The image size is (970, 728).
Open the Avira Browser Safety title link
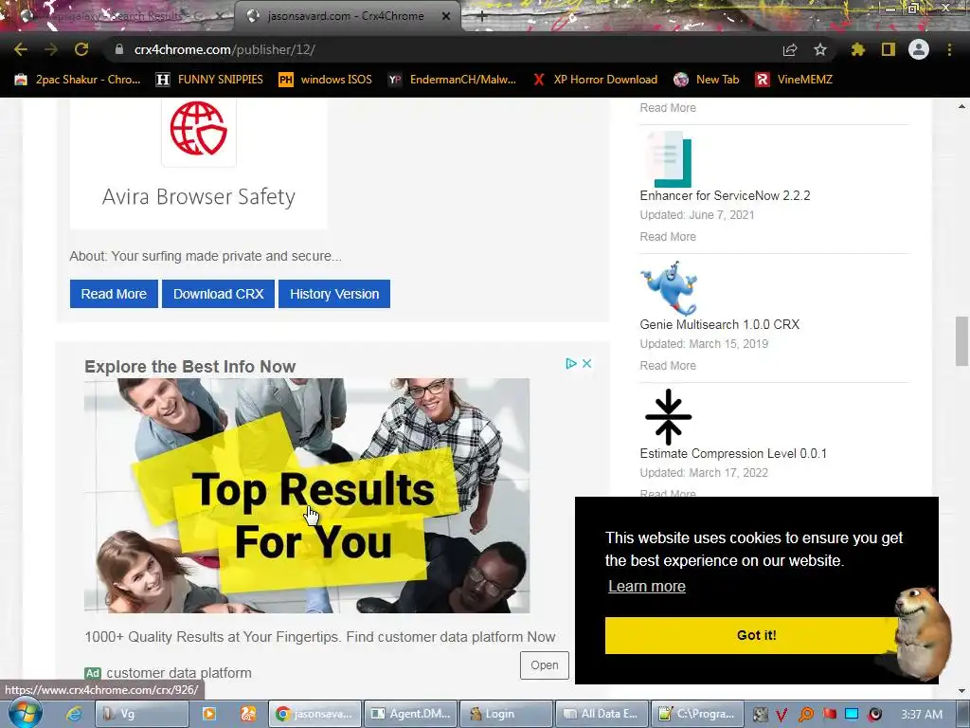click(x=199, y=196)
